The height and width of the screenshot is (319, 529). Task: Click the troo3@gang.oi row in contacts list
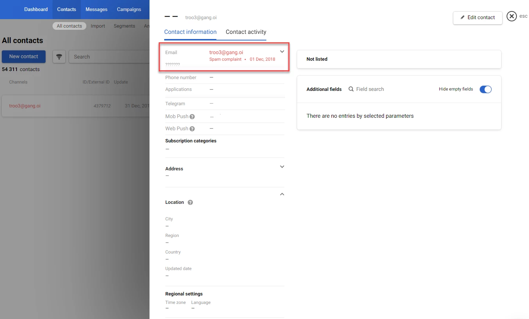click(x=76, y=106)
